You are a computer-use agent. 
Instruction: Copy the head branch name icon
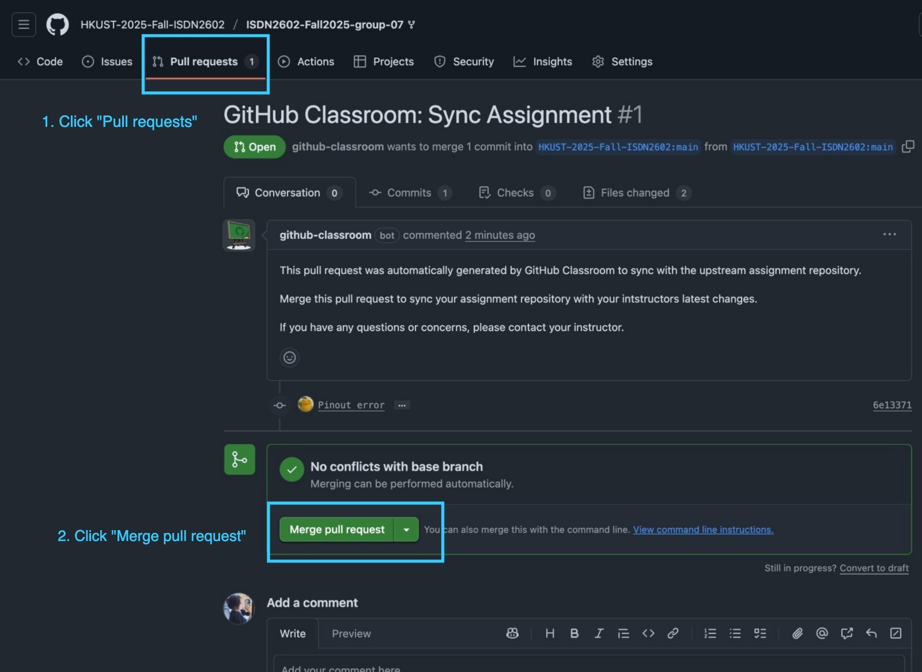coord(908,147)
